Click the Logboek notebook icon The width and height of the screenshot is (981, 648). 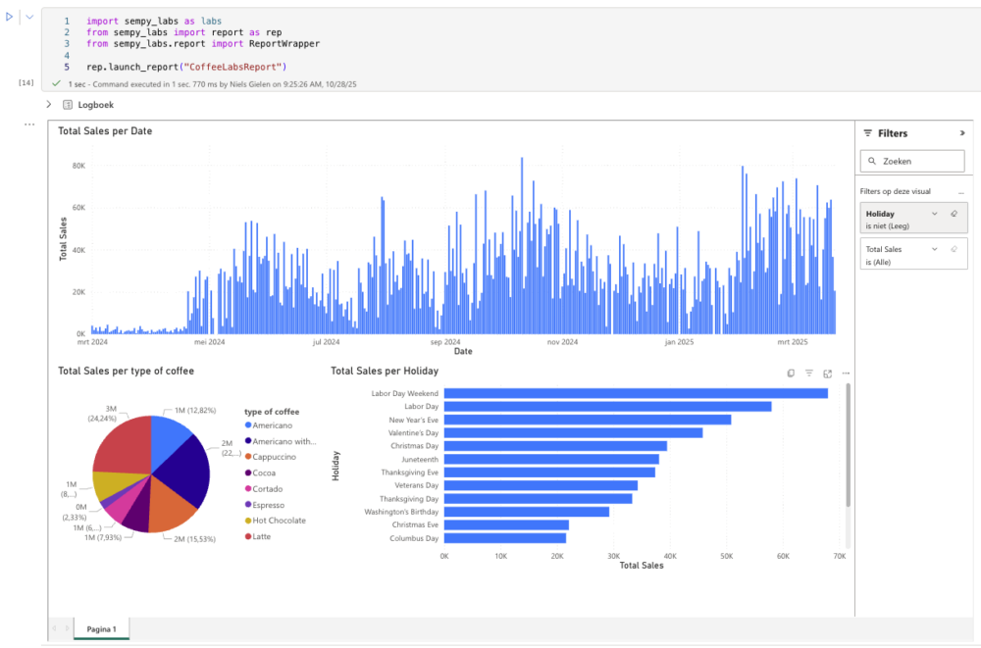(x=68, y=104)
